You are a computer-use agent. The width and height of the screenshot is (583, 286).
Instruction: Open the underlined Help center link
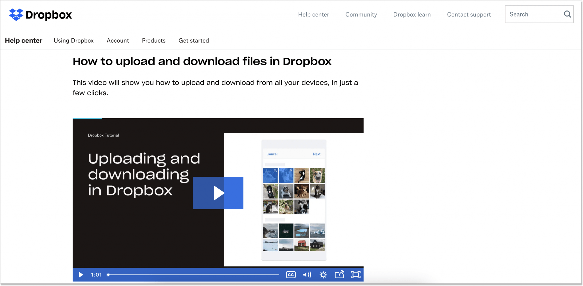point(313,14)
